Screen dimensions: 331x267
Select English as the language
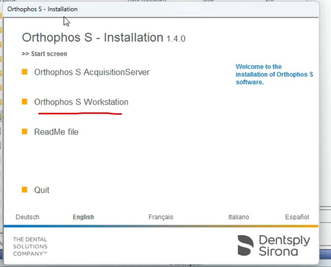point(83,217)
